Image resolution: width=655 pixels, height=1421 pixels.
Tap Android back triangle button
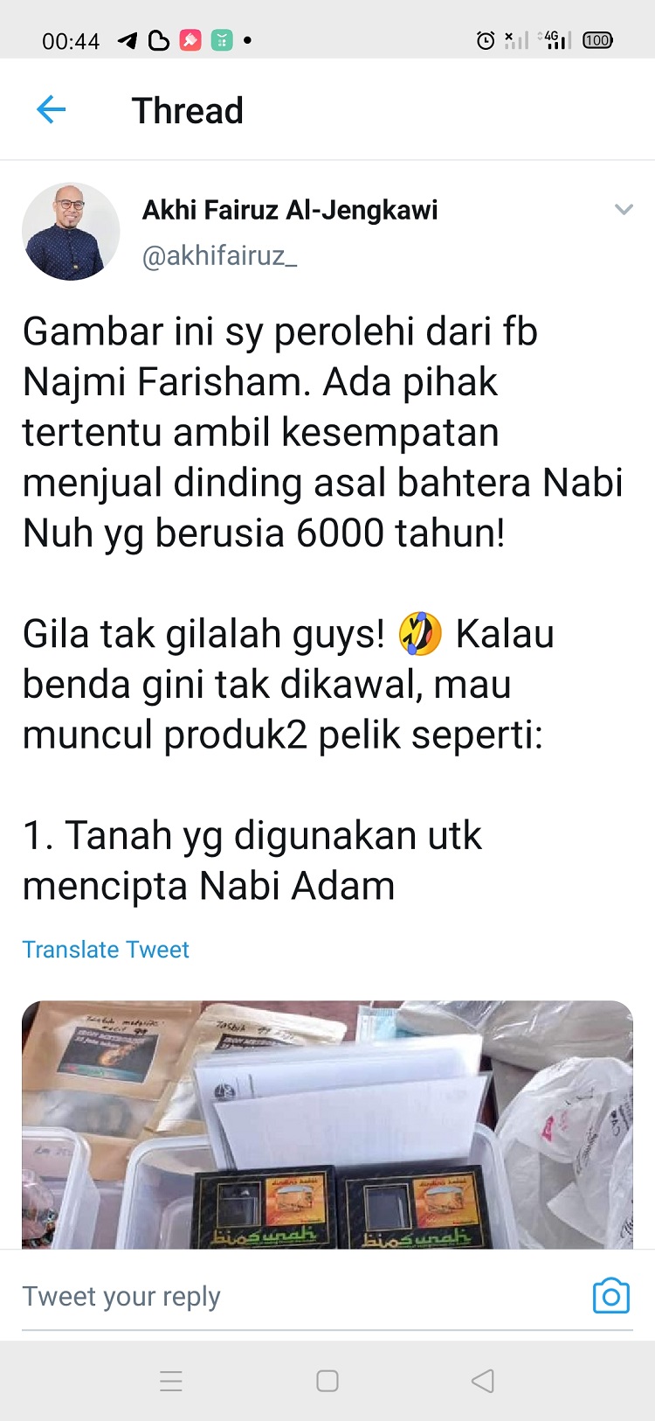click(483, 1381)
